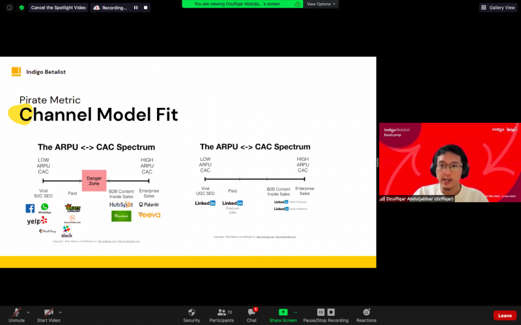This screenshot has width=521, height=325.
Task: Cancel the Spotlight Video
Action: 58,8
